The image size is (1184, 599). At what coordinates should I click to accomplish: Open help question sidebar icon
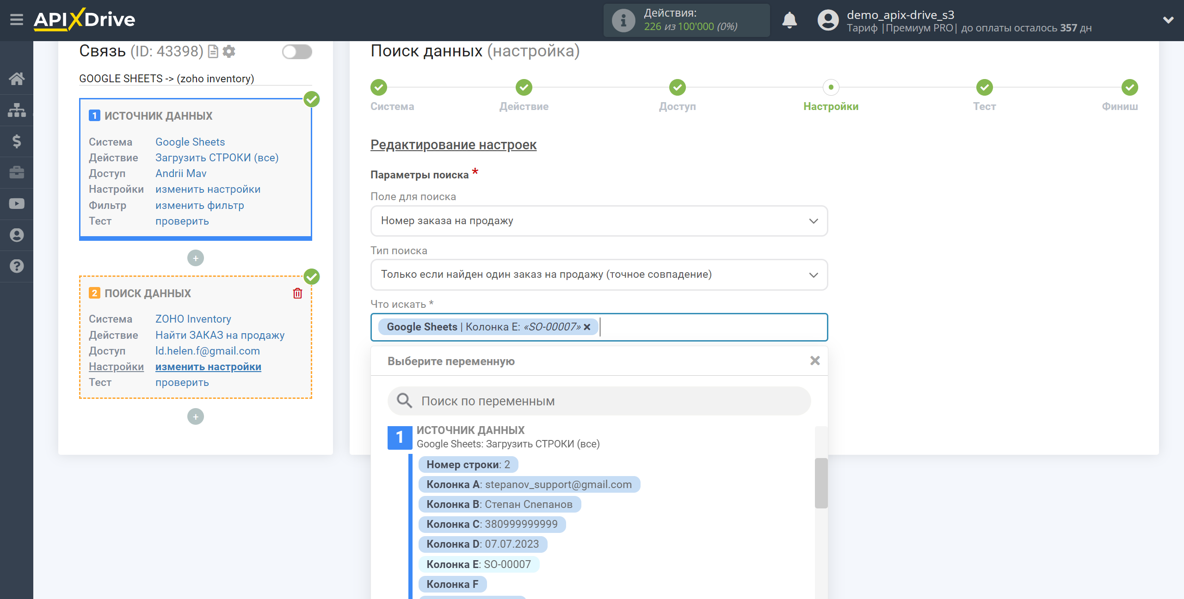click(17, 266)
